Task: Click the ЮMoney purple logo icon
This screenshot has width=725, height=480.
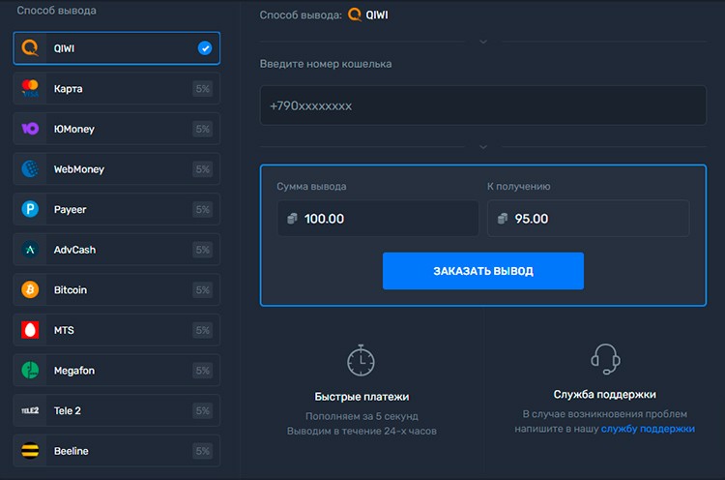Action: tap(30, 129)
